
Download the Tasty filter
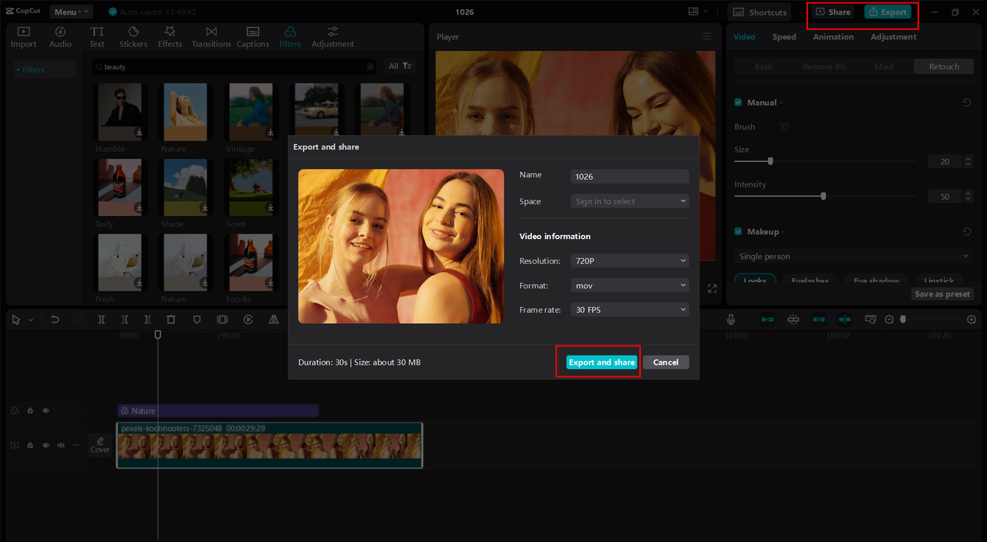pos(140,208)
